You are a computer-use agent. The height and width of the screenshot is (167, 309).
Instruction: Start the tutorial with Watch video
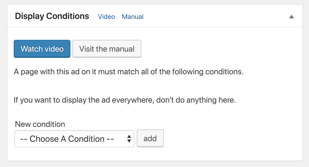42,49
